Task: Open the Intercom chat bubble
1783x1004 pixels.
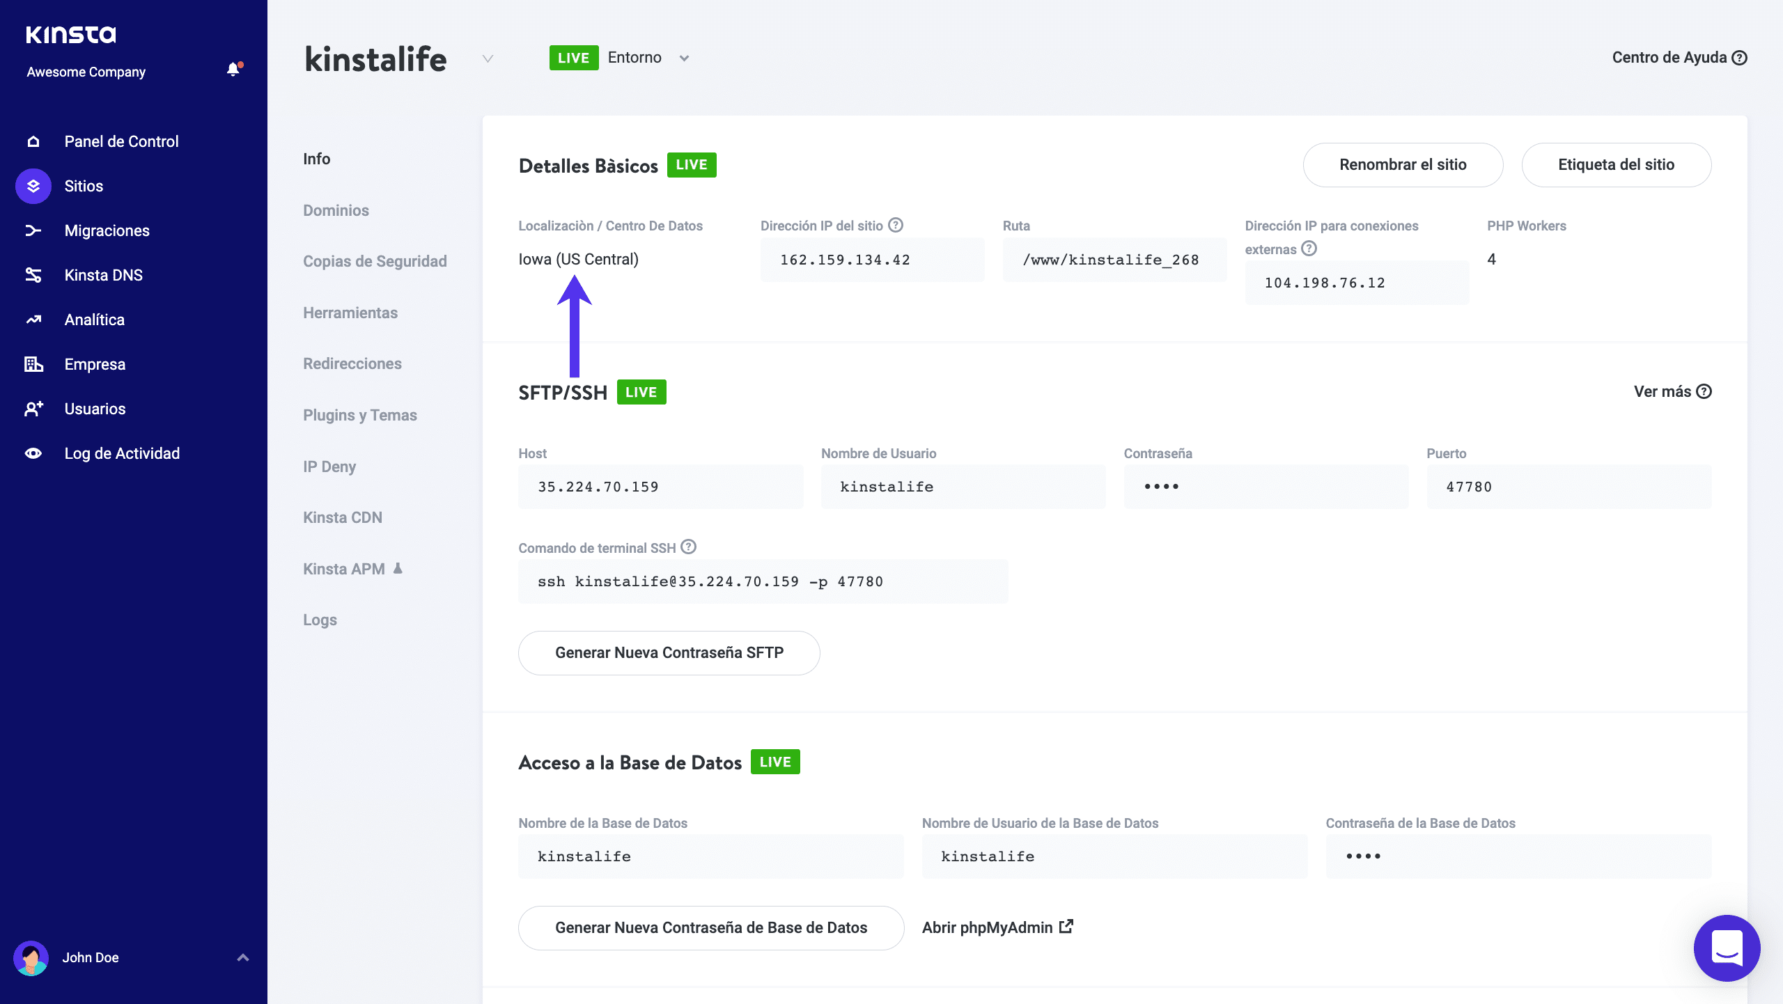Action: 1727,948
